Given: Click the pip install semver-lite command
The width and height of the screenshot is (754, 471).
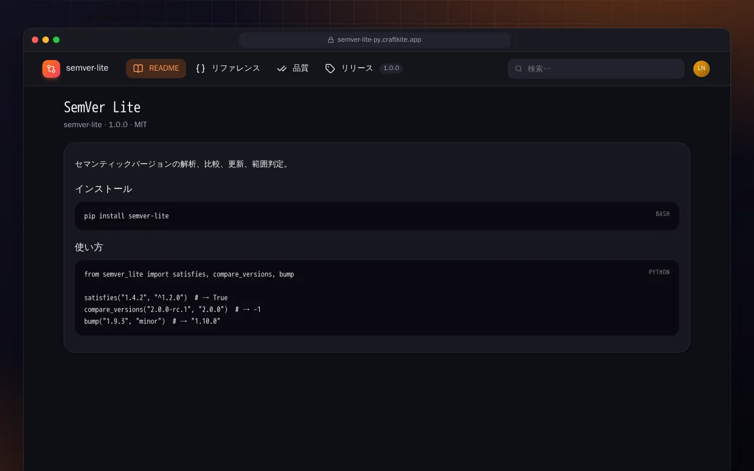Looking at the screenshot, I should pos(127,216).
